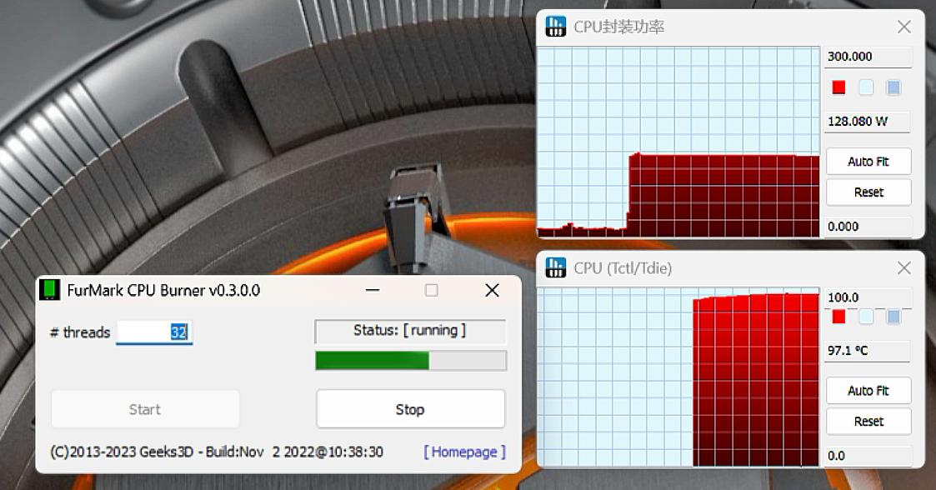Close the CPU封装功率 graph window

[x=903, y=27]
